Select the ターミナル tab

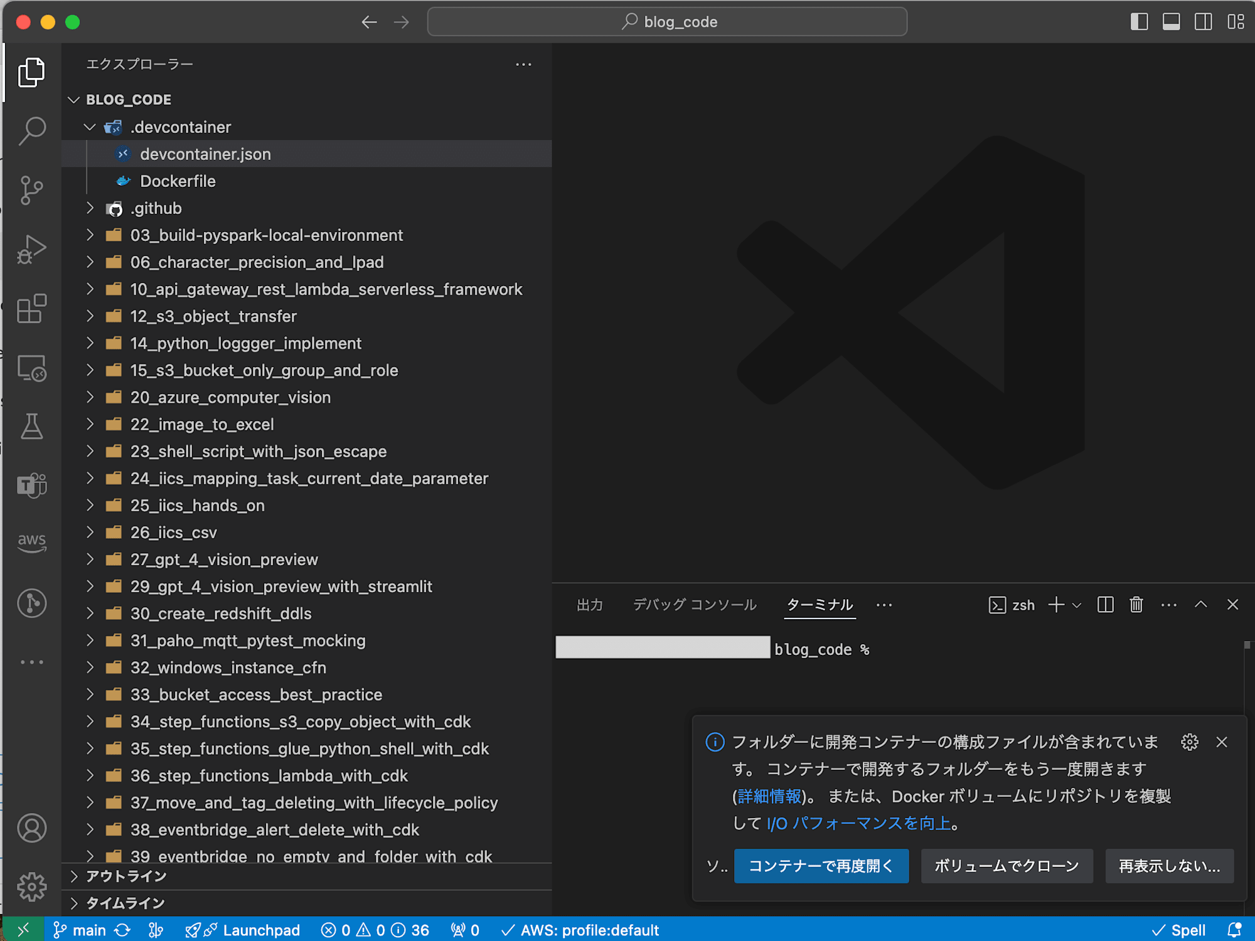(820, 605)
